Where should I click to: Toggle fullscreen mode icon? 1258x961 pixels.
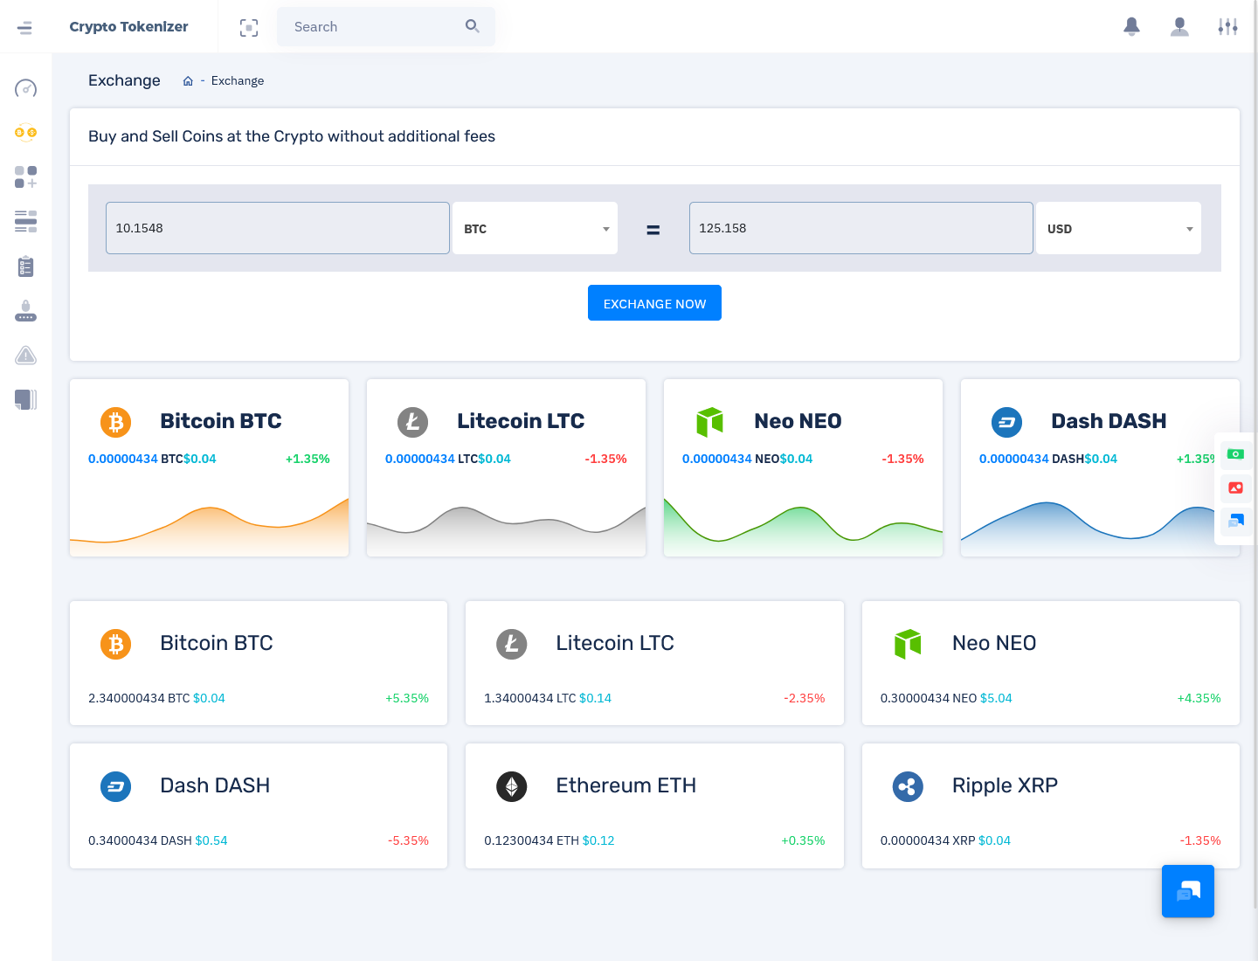(249, 28)
